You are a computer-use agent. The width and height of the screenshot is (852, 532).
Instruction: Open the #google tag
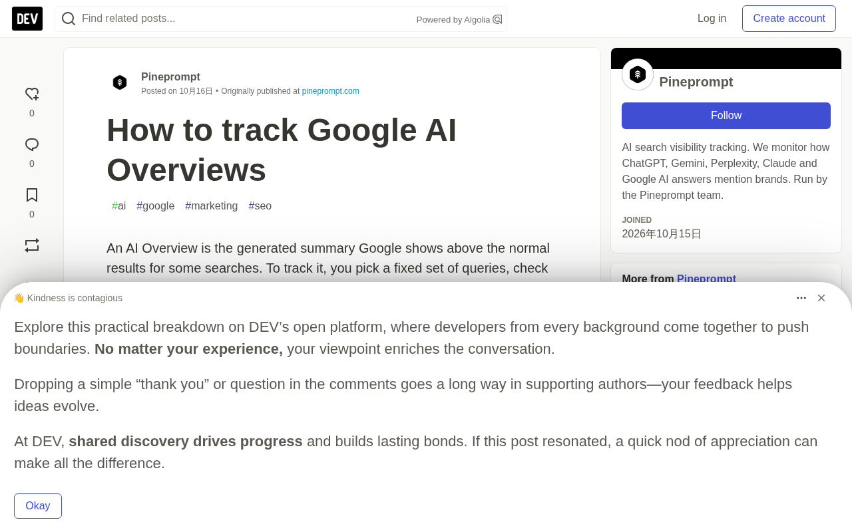(156, 206)
